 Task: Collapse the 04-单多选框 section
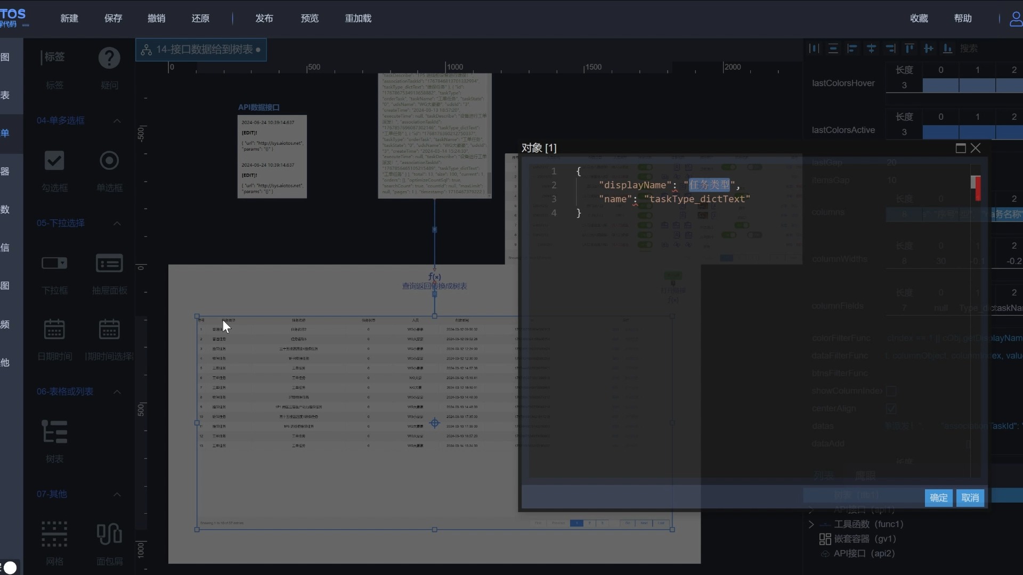pos(117,120)
